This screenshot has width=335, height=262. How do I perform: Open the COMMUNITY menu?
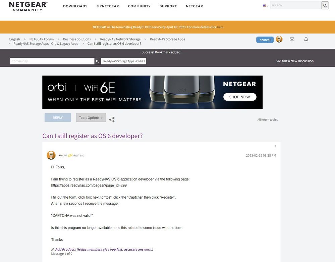pyautogui.click(x=139, y=6)
